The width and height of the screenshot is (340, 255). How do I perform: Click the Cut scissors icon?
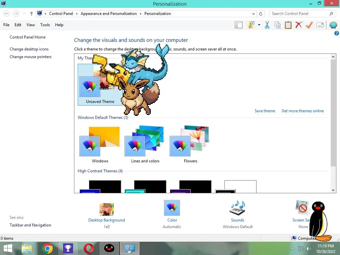267,25
